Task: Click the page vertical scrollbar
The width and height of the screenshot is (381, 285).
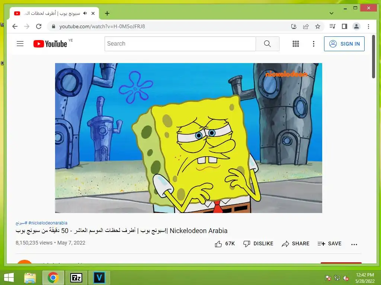Action: click(x=374, y=57)
